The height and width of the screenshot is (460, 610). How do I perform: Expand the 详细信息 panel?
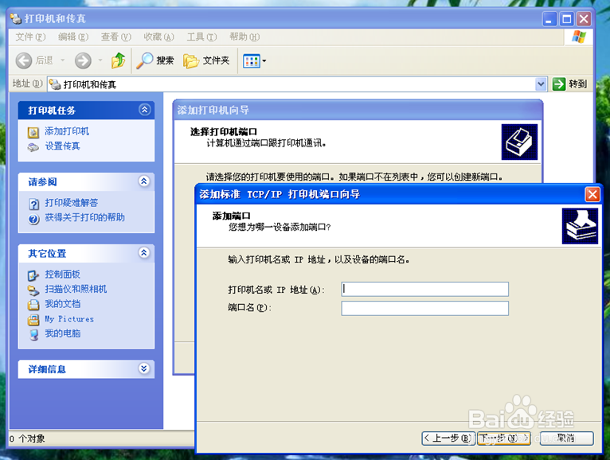click(144, 368)
